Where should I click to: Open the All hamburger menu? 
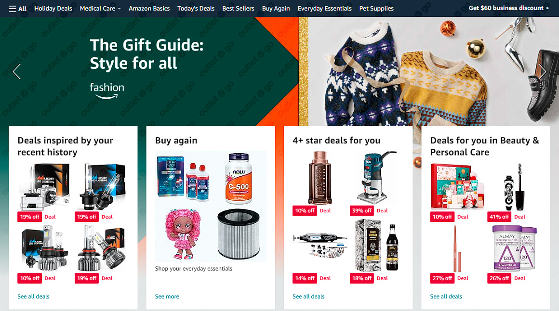pyautogui.click(x=17, y=9)
